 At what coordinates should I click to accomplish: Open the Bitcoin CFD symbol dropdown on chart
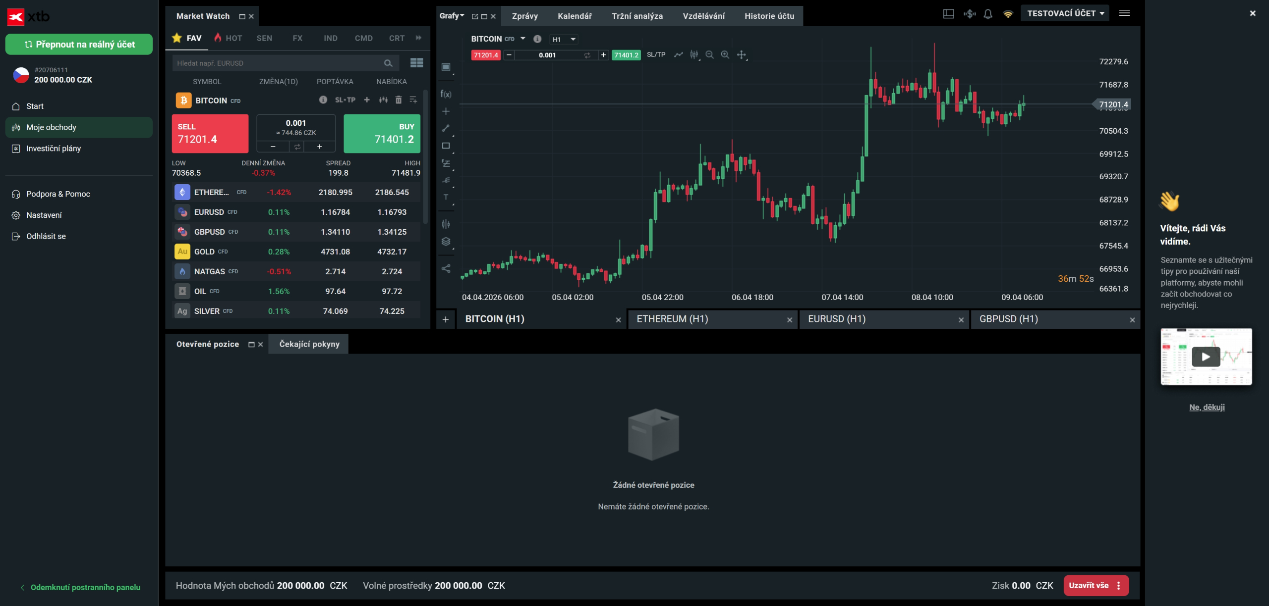point(522,39)
